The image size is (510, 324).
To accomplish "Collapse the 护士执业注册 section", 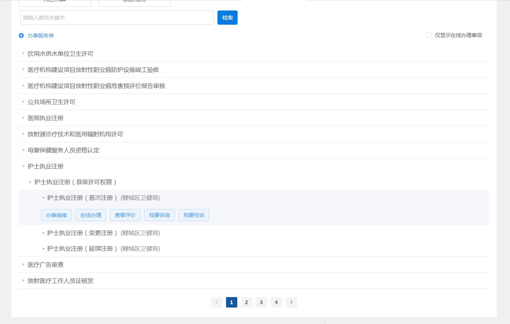I will tap(23, 166).
